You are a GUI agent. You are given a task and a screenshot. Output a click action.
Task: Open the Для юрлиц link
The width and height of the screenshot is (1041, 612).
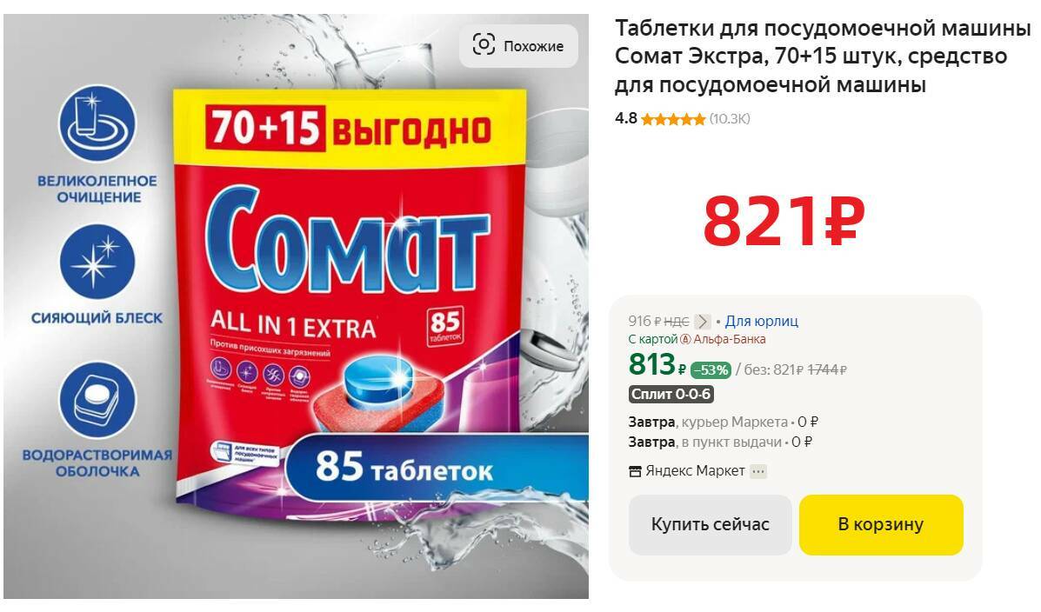pos(762,322)
